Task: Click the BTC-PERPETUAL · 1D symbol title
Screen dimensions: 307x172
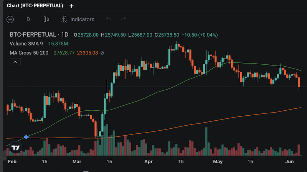Action: [x=39, y=35]
